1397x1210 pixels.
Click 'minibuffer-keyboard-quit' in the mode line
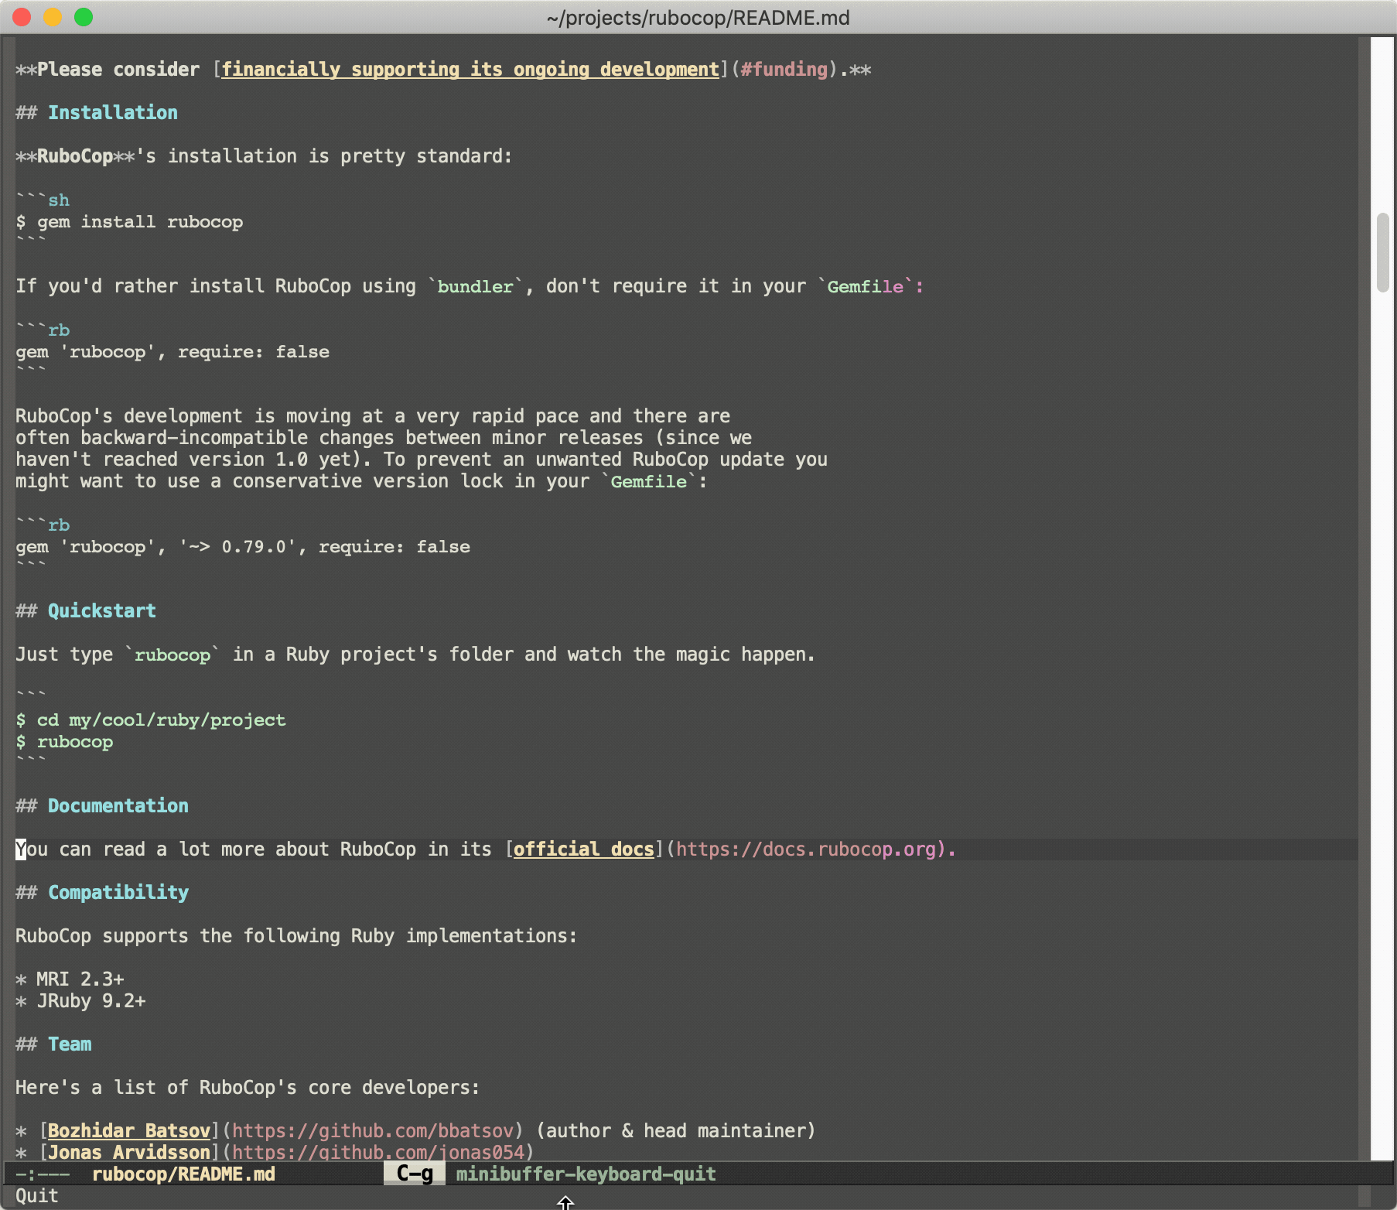coord(586,1174)
